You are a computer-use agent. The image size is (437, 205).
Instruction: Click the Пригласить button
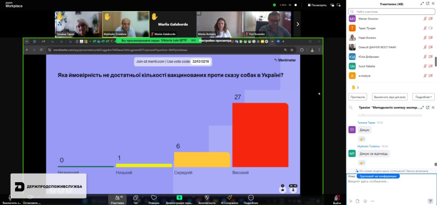pyautogui.click(x=358, y=97)
